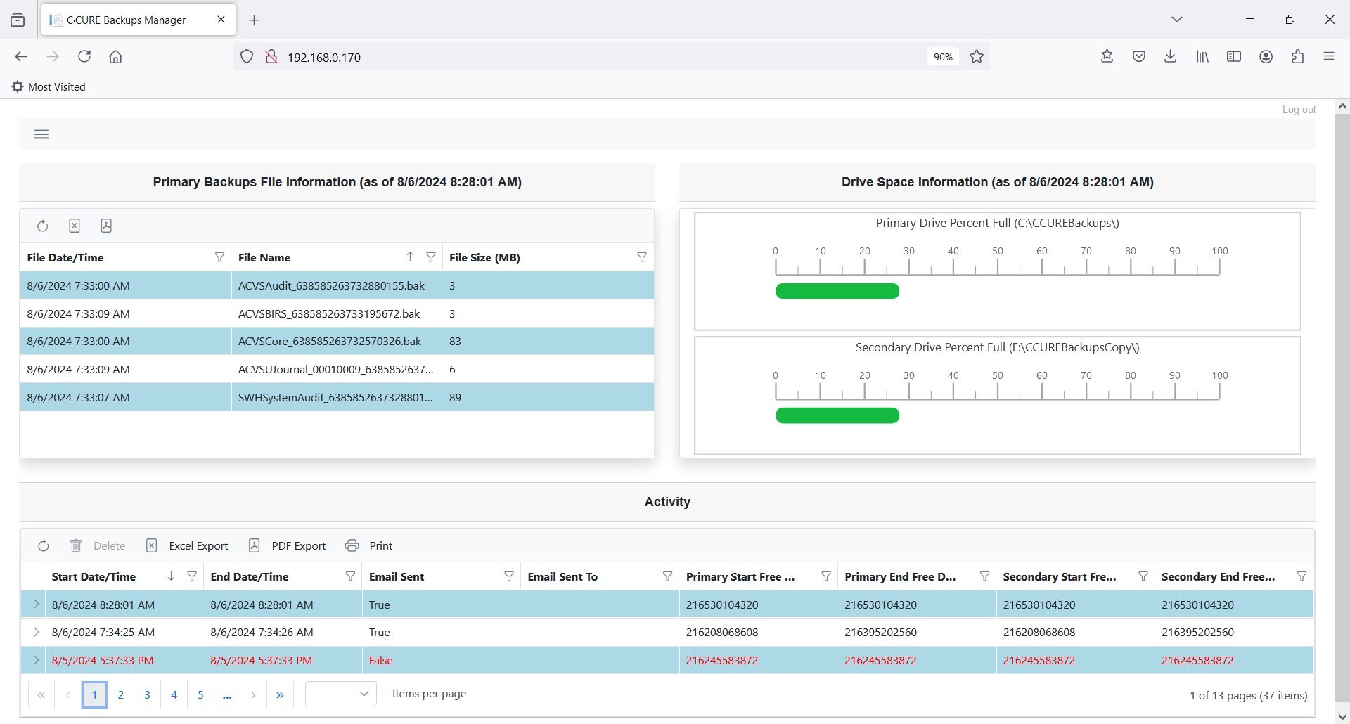Open Firefox sidebar toggle
The width and height of the screenshot is (1350, 724).
pos(1234,57)
